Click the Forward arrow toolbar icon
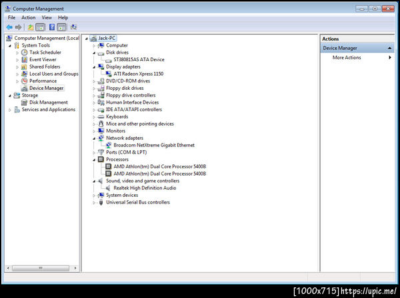Screen dimensions: 400x298 19,27
